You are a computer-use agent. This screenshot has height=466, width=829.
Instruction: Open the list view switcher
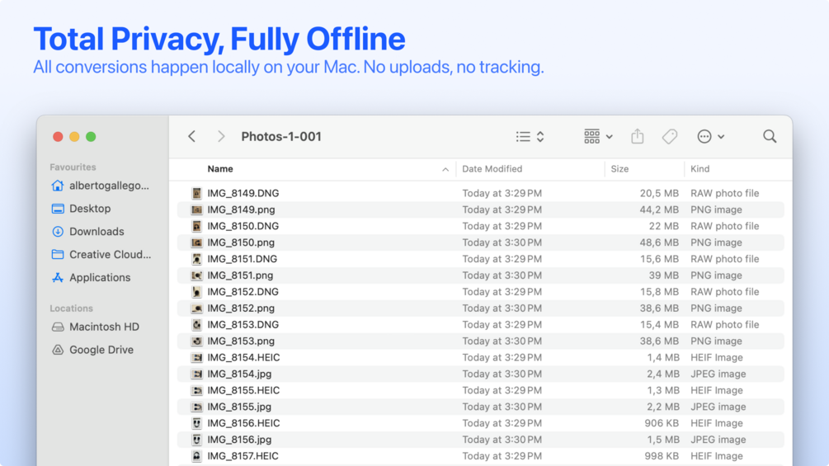pyautogui.click(x=530, y=136)
